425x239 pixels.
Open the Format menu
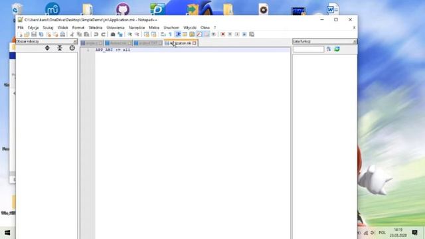pyautogui.click(x=78, y=28)
